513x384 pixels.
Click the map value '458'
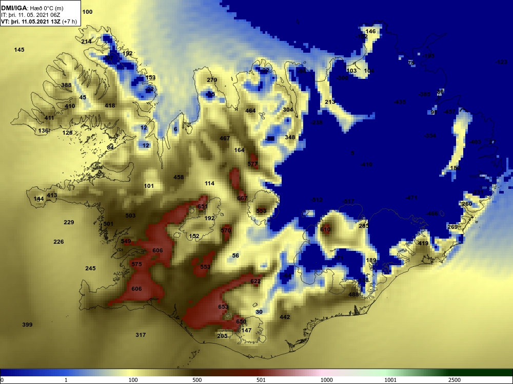179,177
